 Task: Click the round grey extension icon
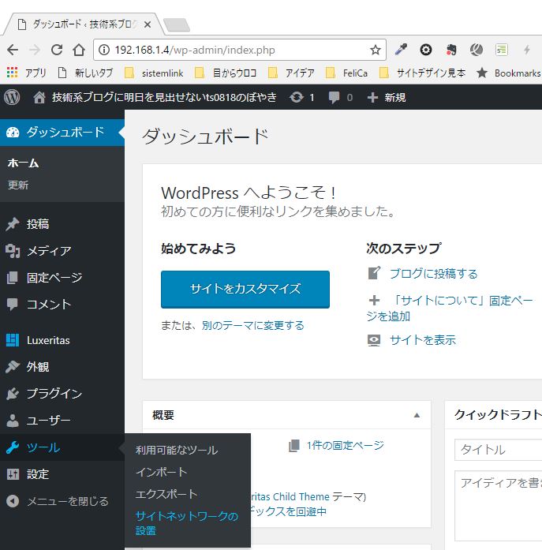477,50
